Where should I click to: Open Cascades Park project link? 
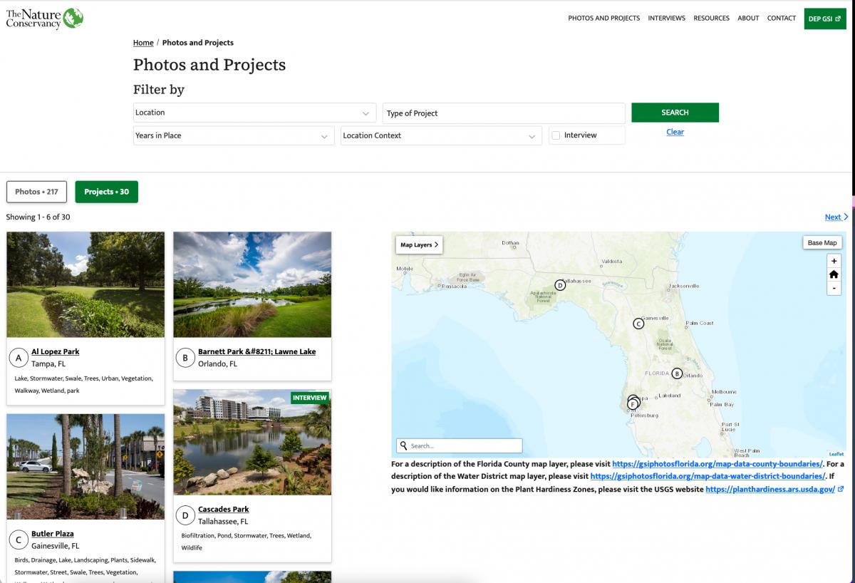[x=223, y=510]
